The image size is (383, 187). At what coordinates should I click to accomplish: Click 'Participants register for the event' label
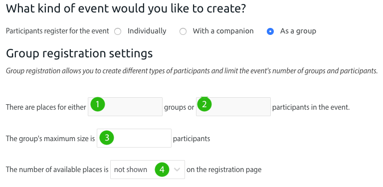pyautogui.click(x=57, y=31)
